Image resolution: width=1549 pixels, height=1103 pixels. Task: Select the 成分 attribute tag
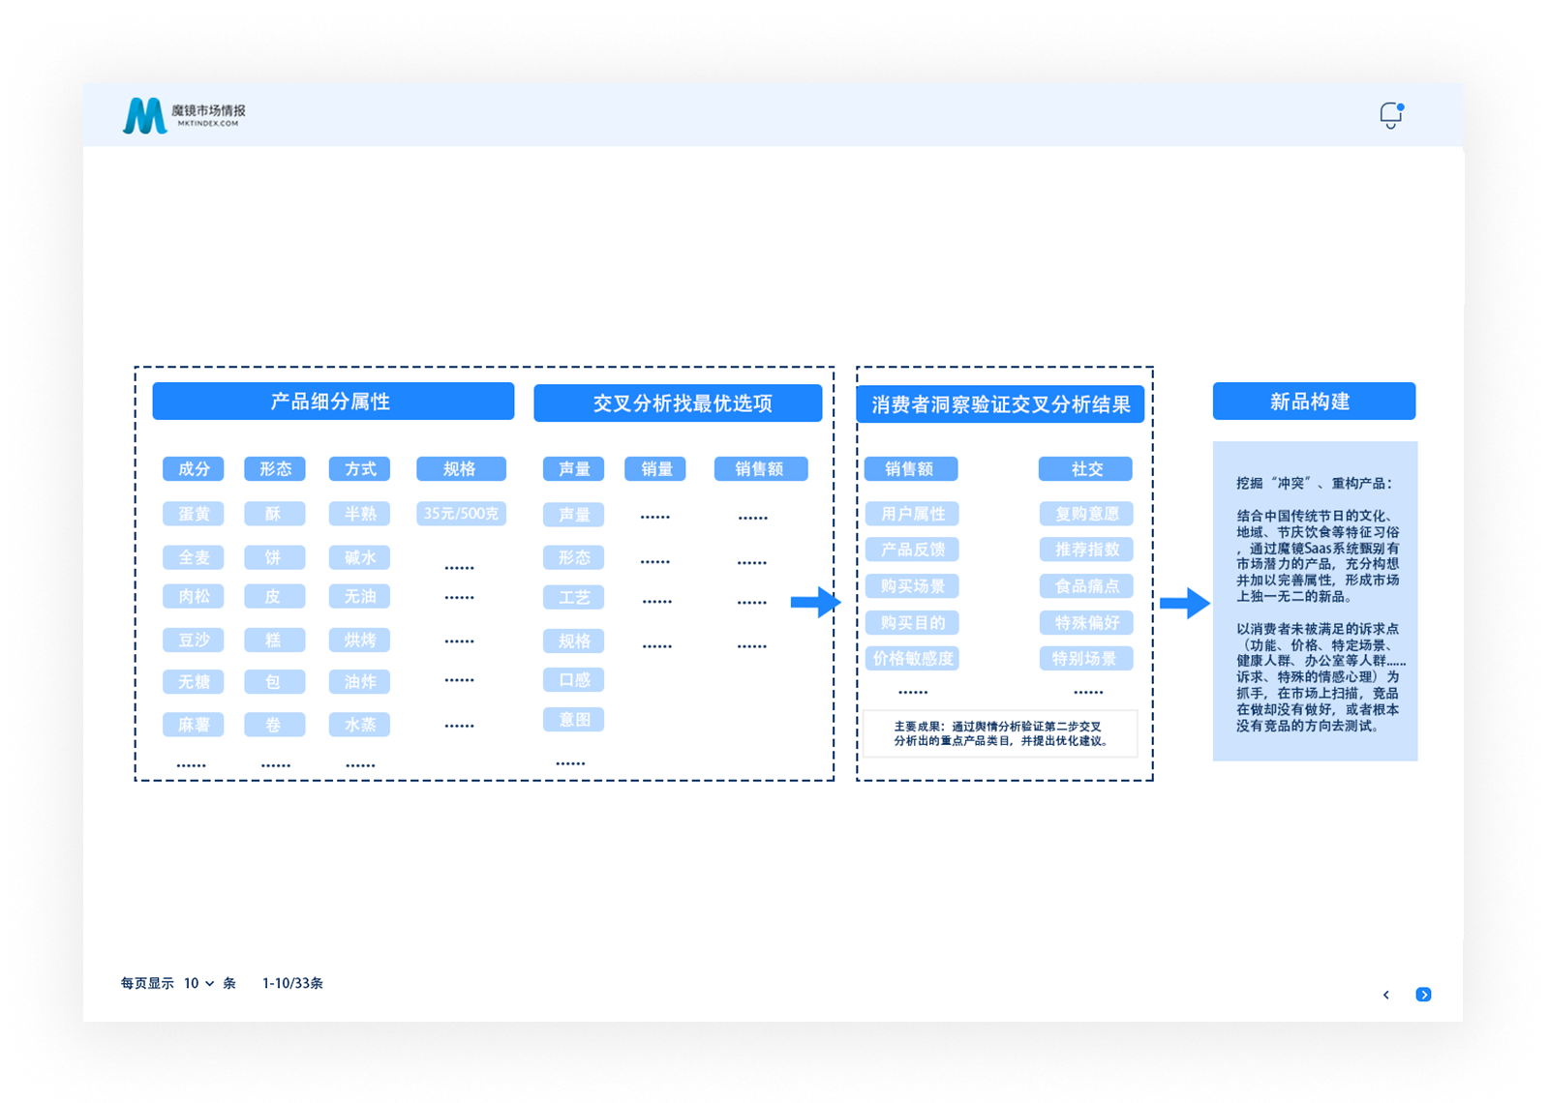coord(194,469)
